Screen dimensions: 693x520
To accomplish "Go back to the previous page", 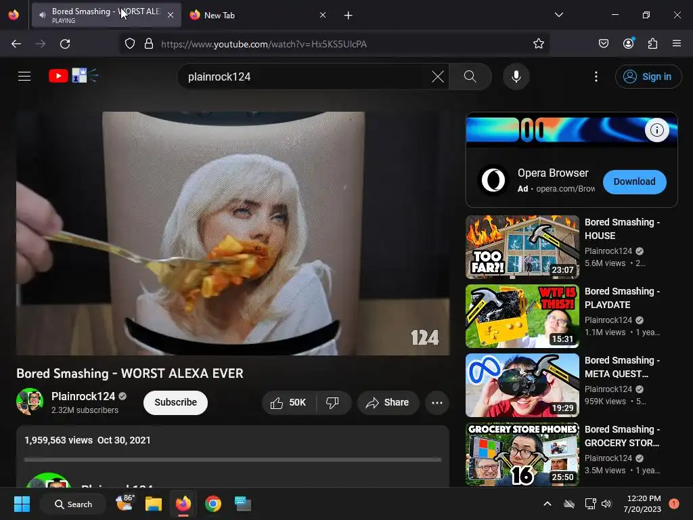I will click(x=16, y=44).
